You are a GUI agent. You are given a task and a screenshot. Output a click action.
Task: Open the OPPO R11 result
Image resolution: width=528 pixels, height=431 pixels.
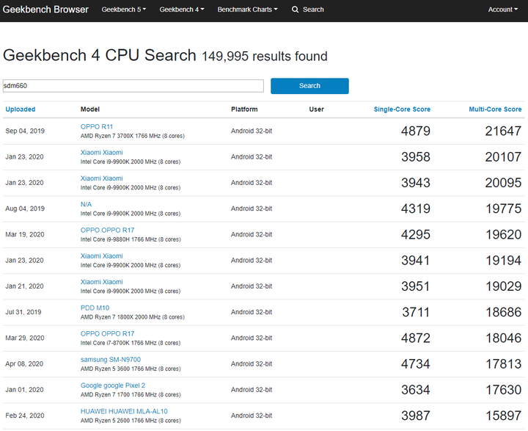coord(97,127)
